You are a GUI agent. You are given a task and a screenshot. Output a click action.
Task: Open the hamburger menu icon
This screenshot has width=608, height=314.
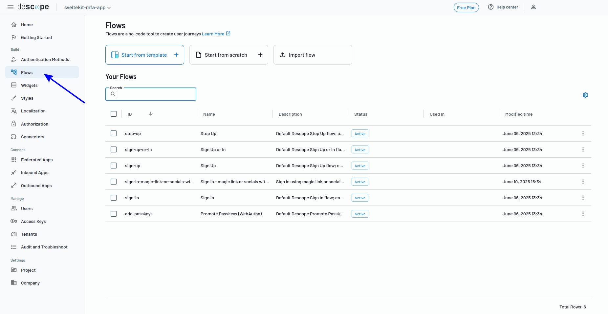[x=11, y=7]
